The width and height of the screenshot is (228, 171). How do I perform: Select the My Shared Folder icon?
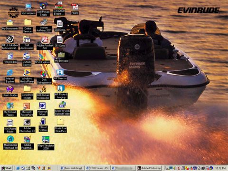(10, 126)
